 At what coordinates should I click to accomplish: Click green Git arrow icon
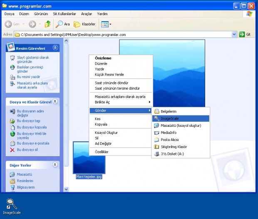(242, 35)
